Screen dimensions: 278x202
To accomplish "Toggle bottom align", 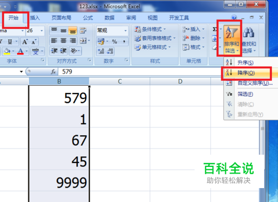I will 73,31.
